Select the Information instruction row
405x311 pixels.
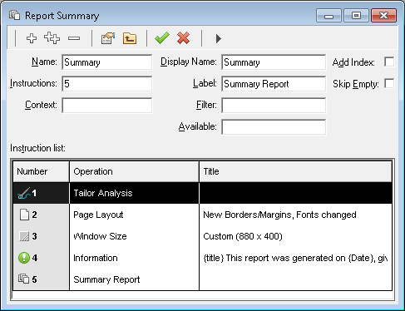point(202,258)
